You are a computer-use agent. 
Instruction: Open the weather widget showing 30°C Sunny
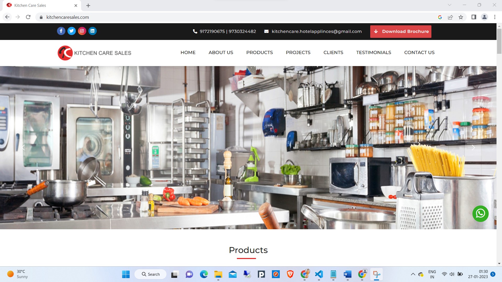[x=18, y=274]
